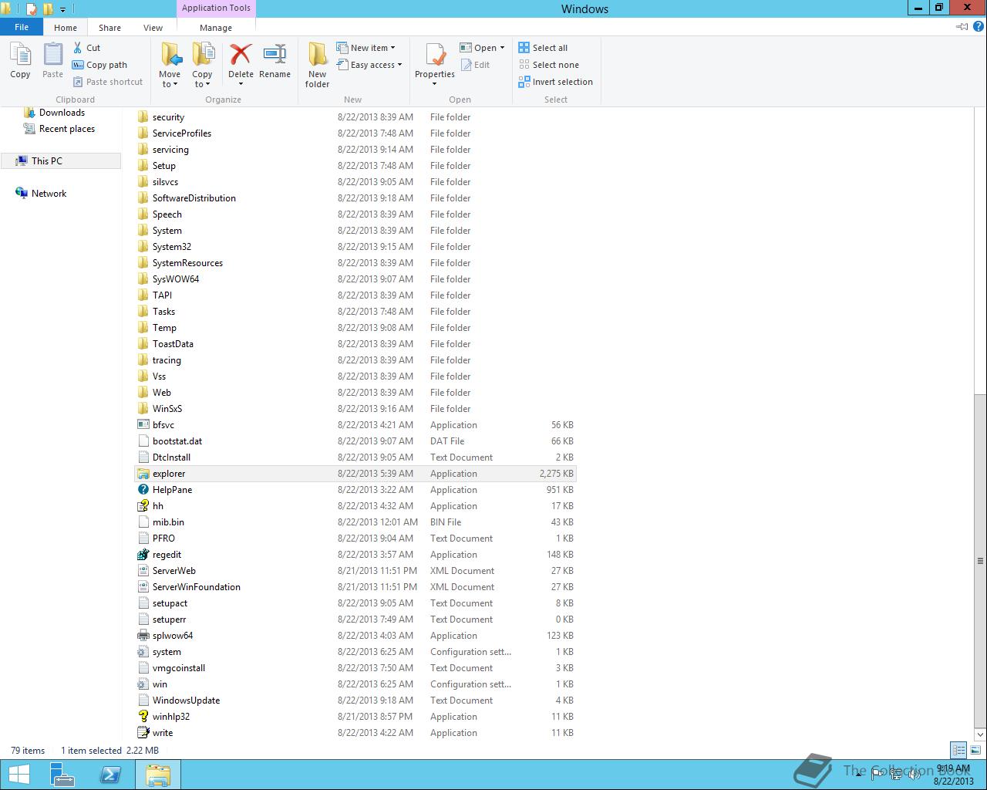Screen dimensions: 987x790
Task: Click the Copy icon in Clipboard group
Action: (20, 61)
